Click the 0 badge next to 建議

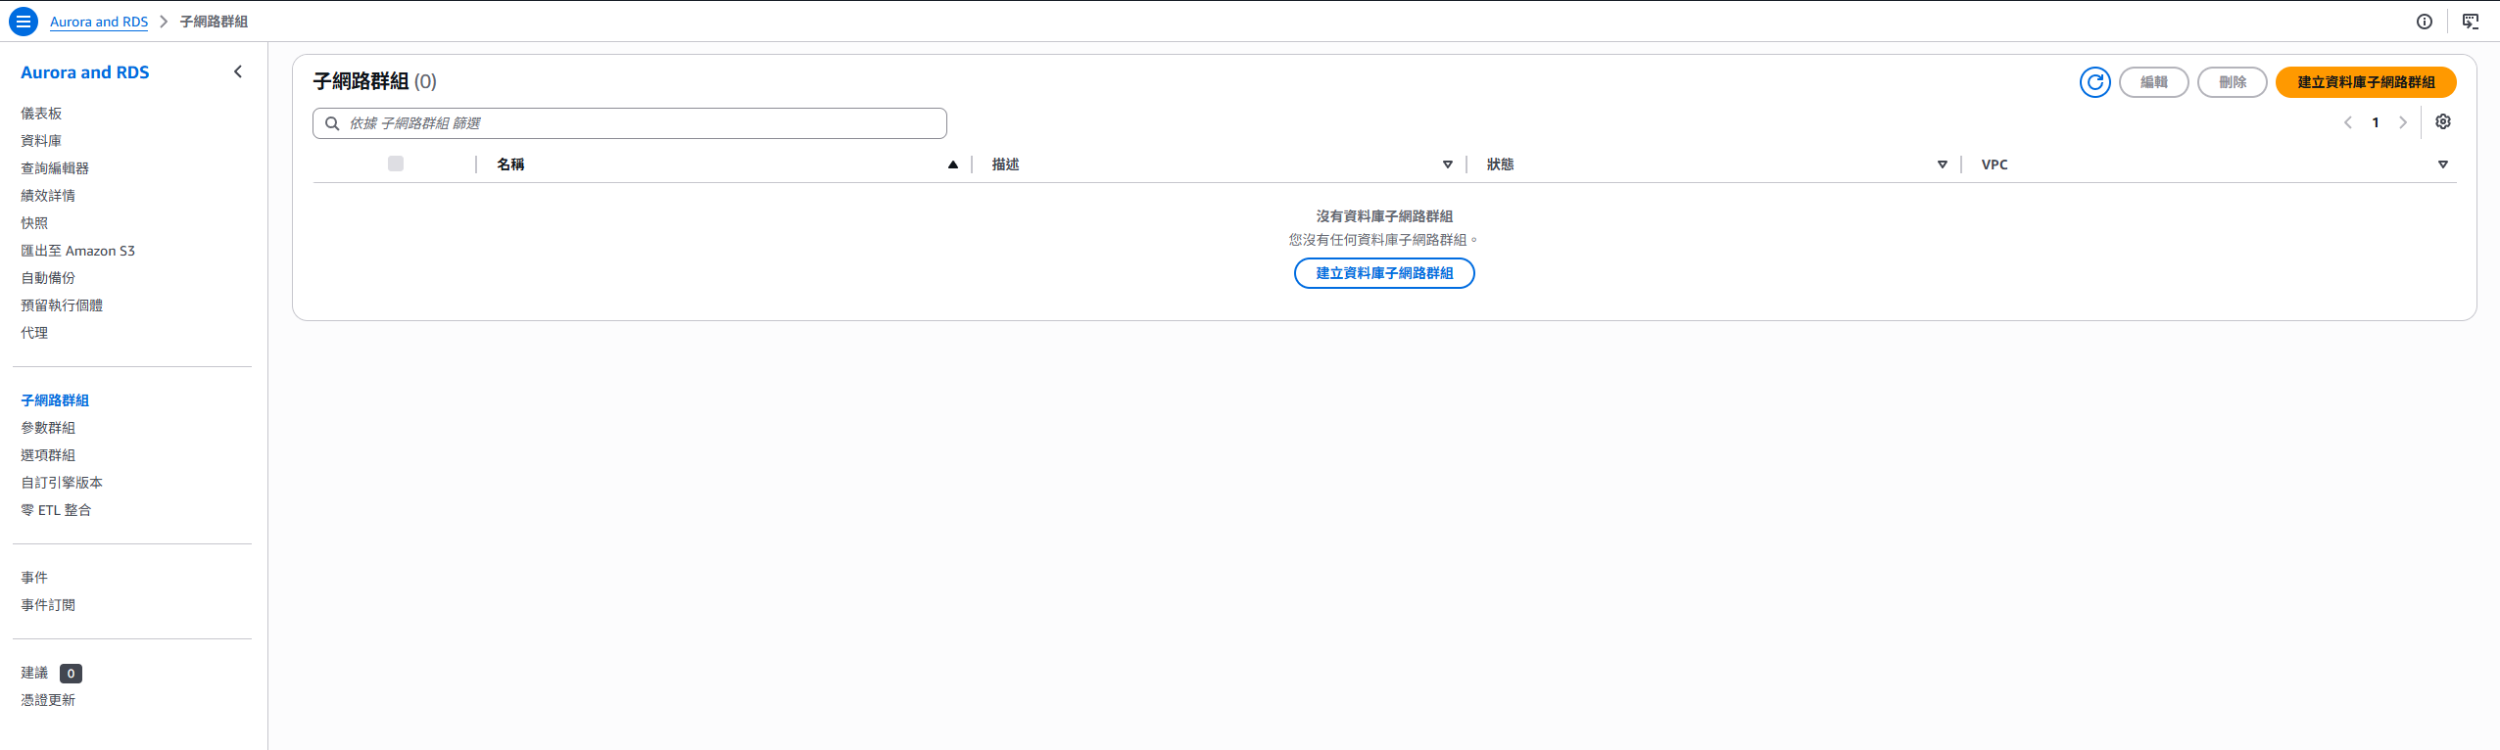click(x=71, y=674)
